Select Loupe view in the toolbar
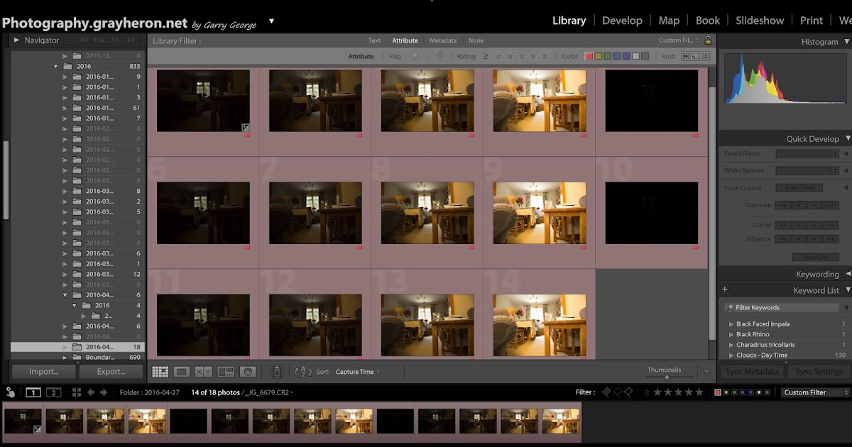The image size is (852, 447). pyautogui.click(x=182, y=371)
